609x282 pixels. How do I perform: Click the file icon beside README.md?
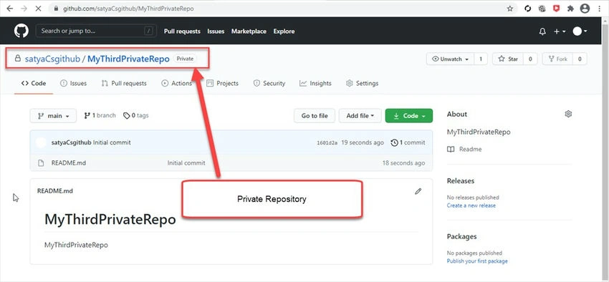click(41, 163)
